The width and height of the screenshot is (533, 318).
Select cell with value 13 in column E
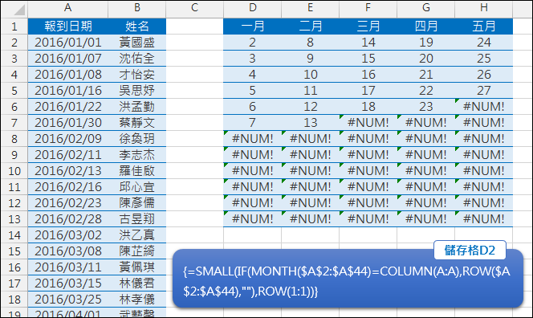point(310,123)
